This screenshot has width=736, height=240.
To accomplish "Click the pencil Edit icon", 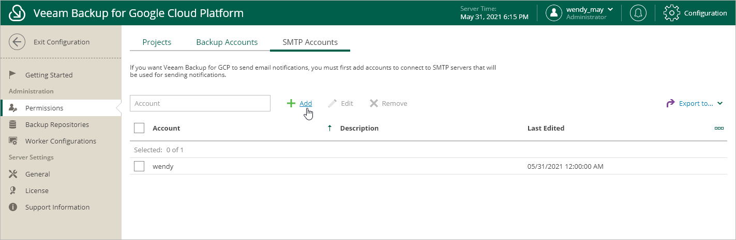I will pos(333,103).
